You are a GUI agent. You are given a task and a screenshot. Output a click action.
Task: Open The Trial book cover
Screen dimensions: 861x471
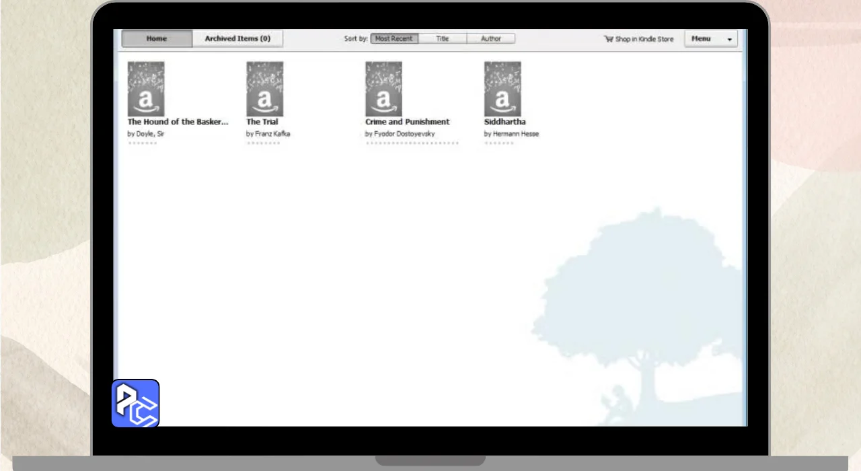265,89
